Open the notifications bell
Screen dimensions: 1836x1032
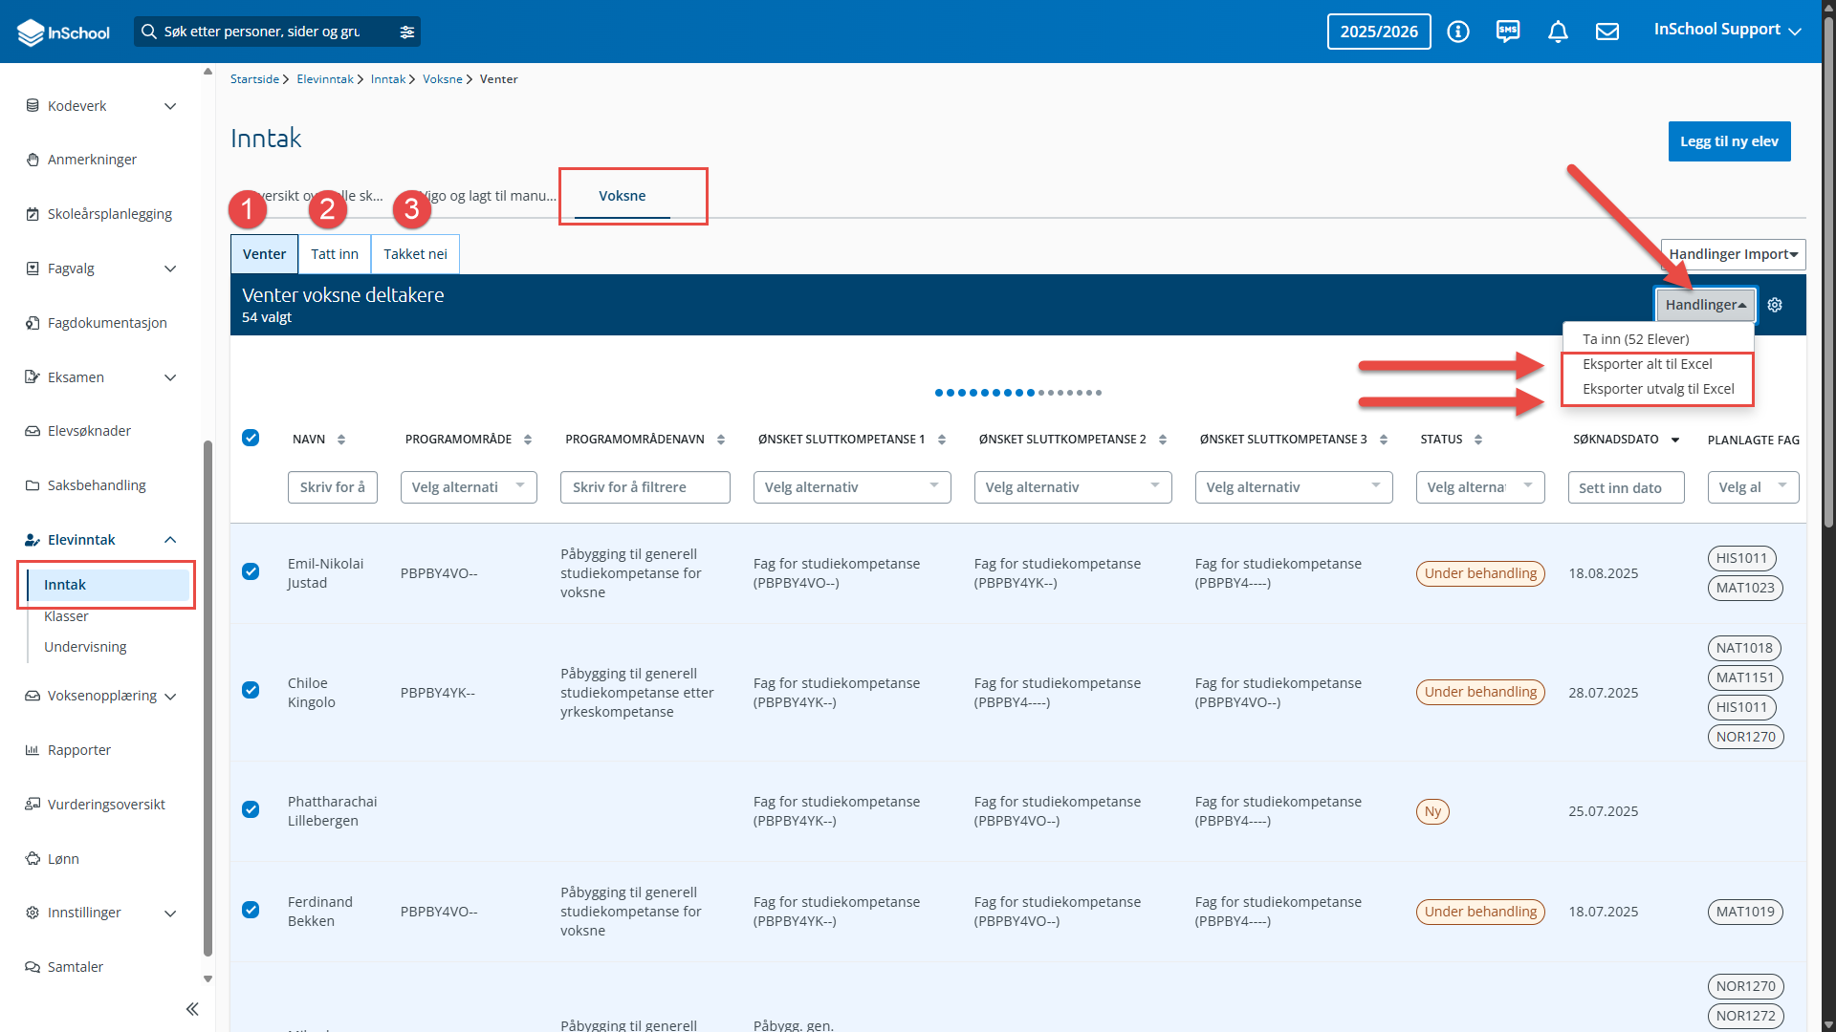(x=1558, y=32)
